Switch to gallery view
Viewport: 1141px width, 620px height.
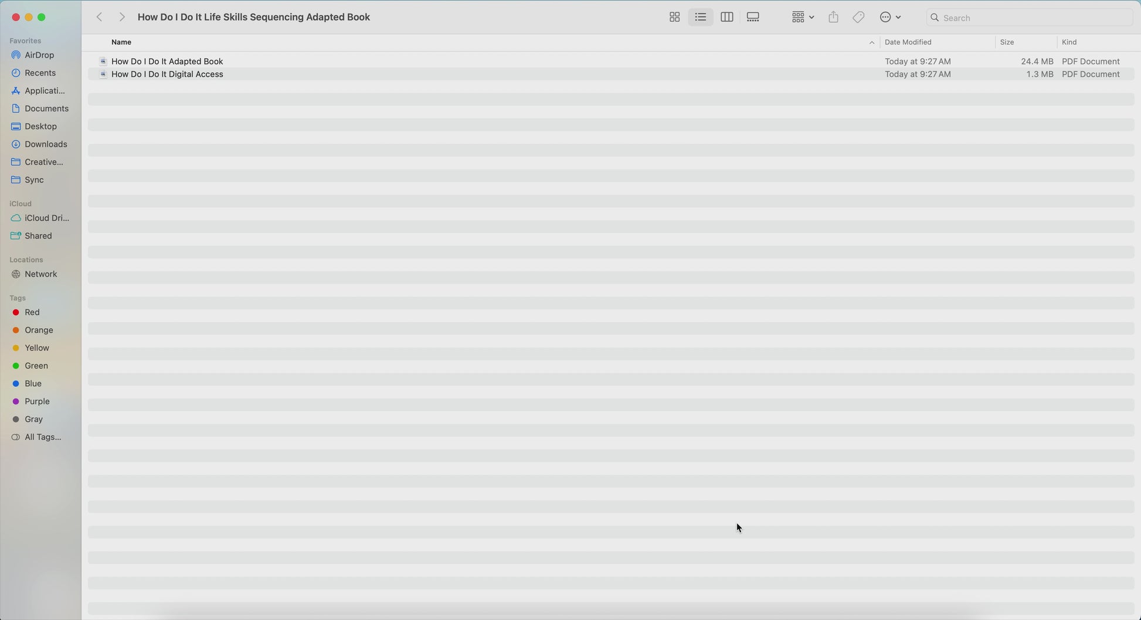pyautogui.click(x=753, y=18)
